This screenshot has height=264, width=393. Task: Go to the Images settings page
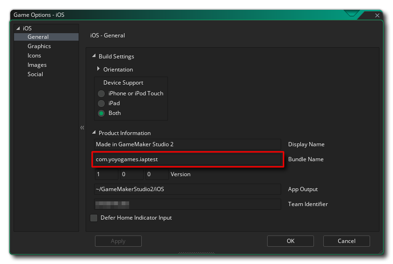click(37, 65)
